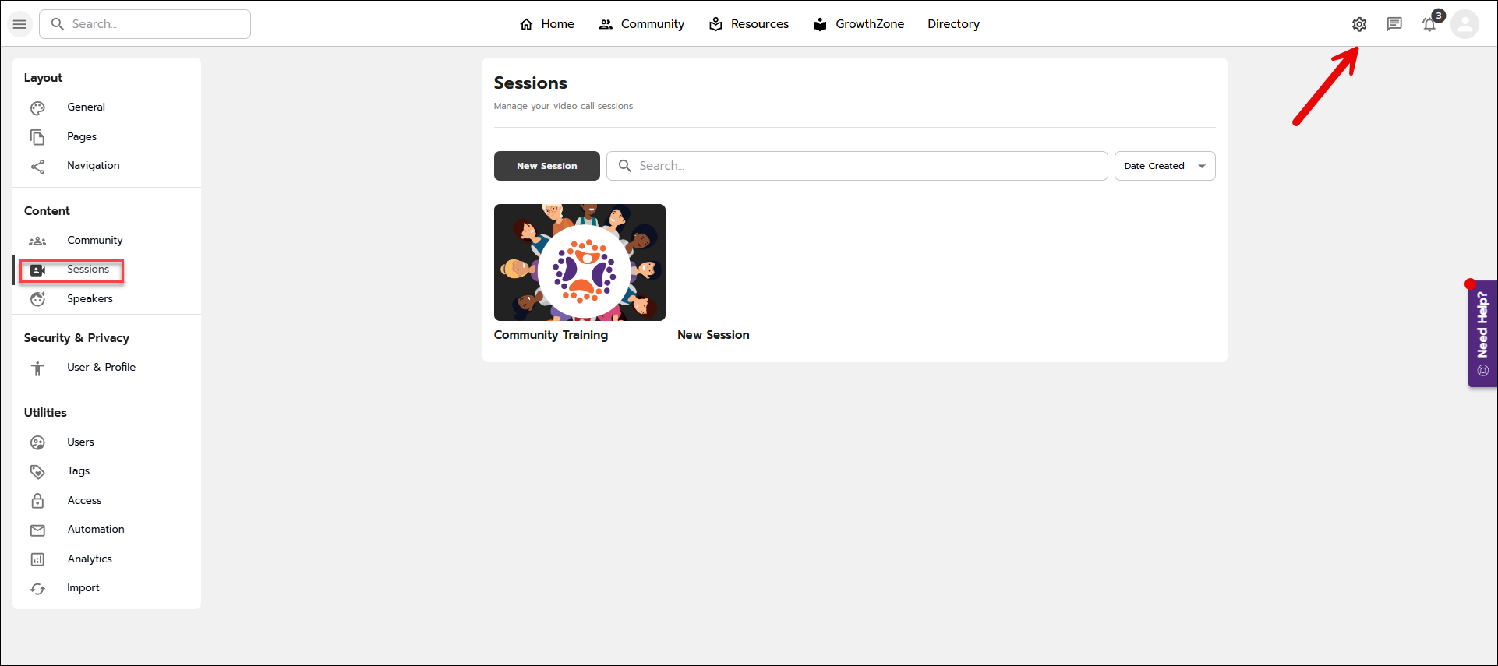Select Speakers in the Content section
Viewport: 1498px width, 666px height.
click(x=90, y=299)
